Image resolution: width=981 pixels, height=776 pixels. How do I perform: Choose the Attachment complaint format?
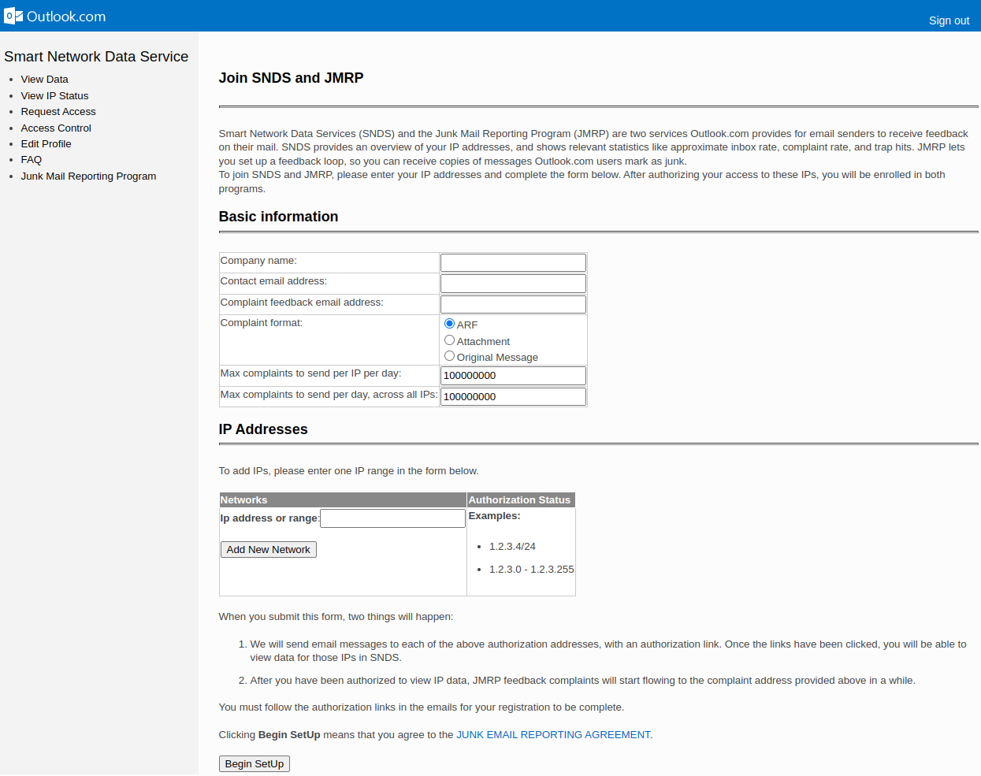449,340
